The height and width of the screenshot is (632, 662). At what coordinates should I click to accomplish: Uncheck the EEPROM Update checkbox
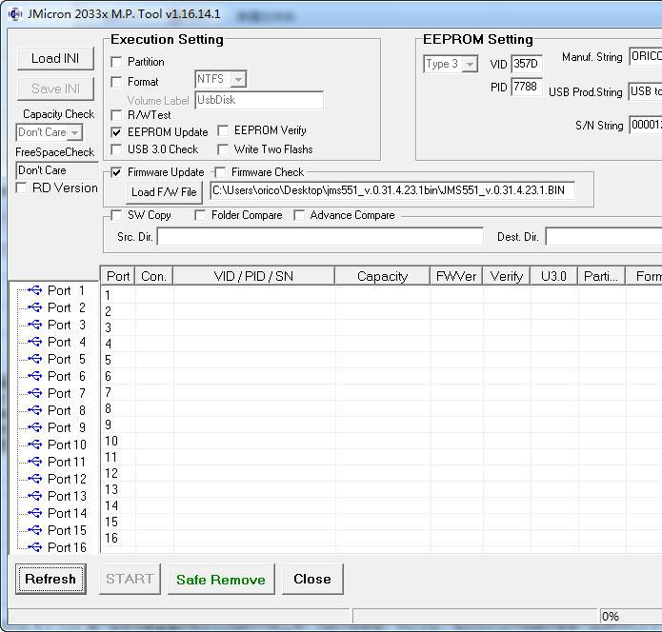[116, 132]
